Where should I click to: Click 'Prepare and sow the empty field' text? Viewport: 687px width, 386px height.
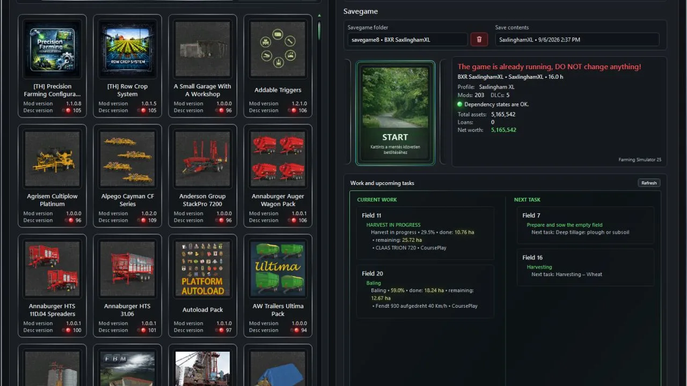[565, 225]
